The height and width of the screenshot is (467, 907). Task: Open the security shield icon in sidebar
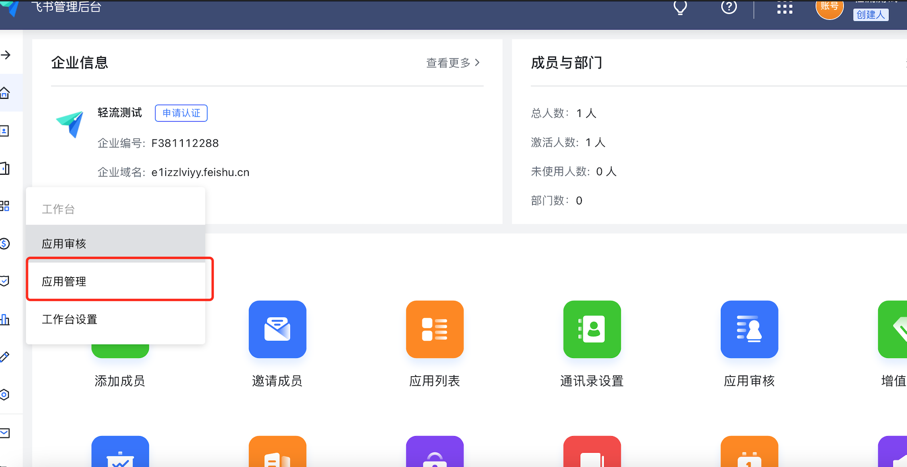tap(5, 281)
